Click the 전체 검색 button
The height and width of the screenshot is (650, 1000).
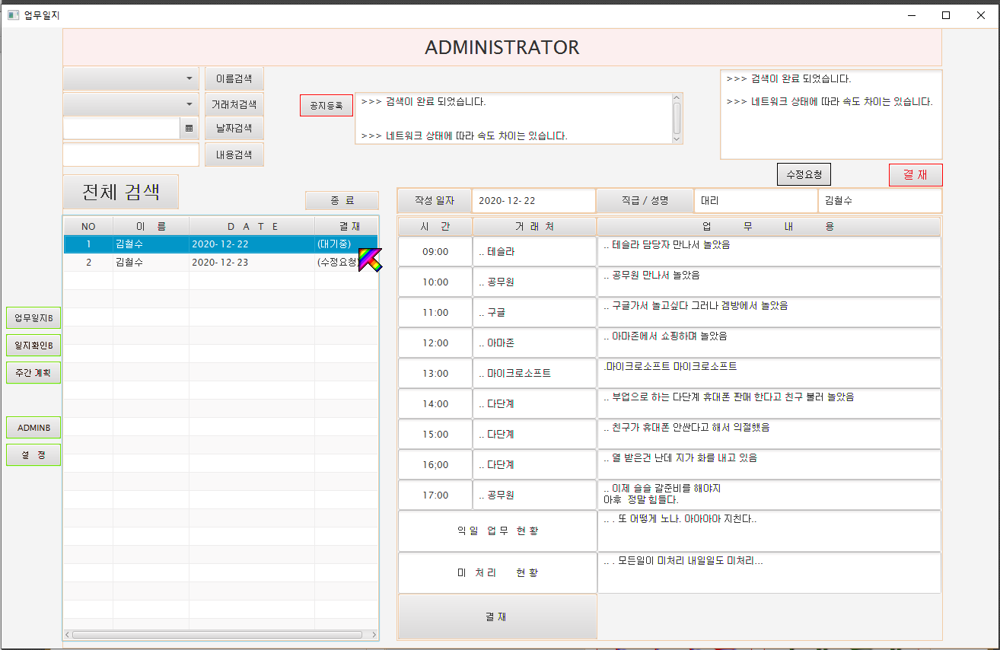click(x=121, y=192)
